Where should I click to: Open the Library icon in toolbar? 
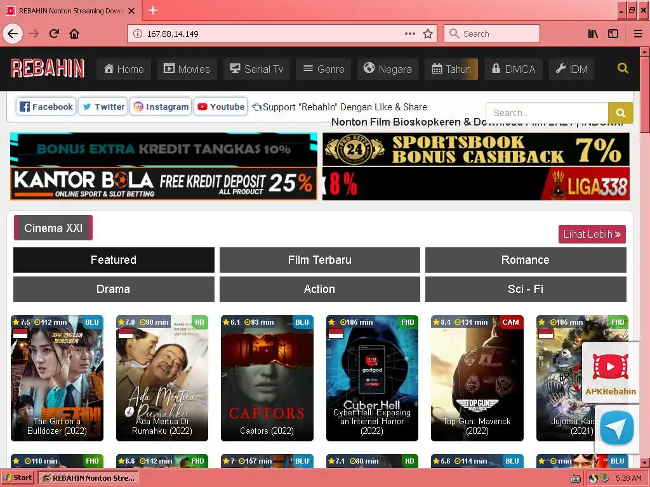click(x=594, y=34)
